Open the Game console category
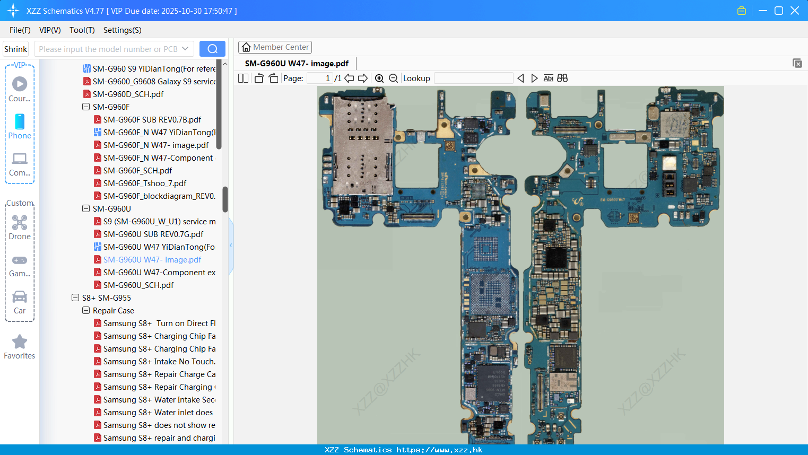808x455 pixels. [20, 265]
